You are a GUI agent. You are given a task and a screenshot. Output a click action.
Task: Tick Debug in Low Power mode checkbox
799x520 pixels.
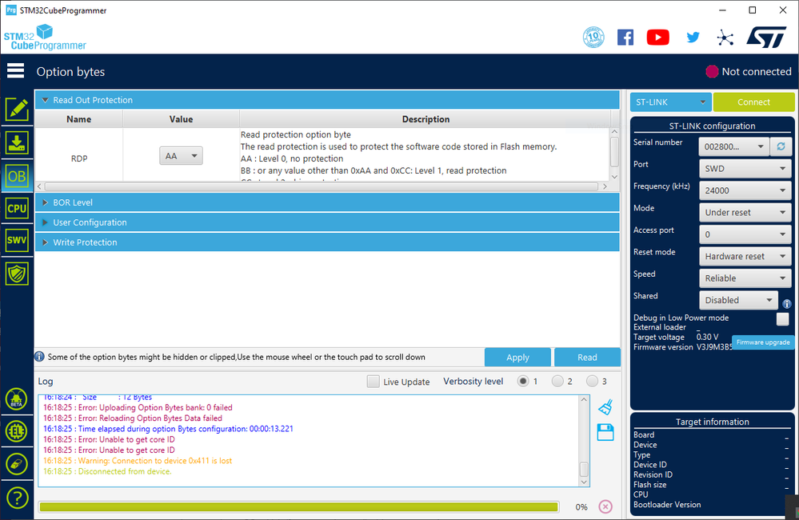(x=783, y=319)
